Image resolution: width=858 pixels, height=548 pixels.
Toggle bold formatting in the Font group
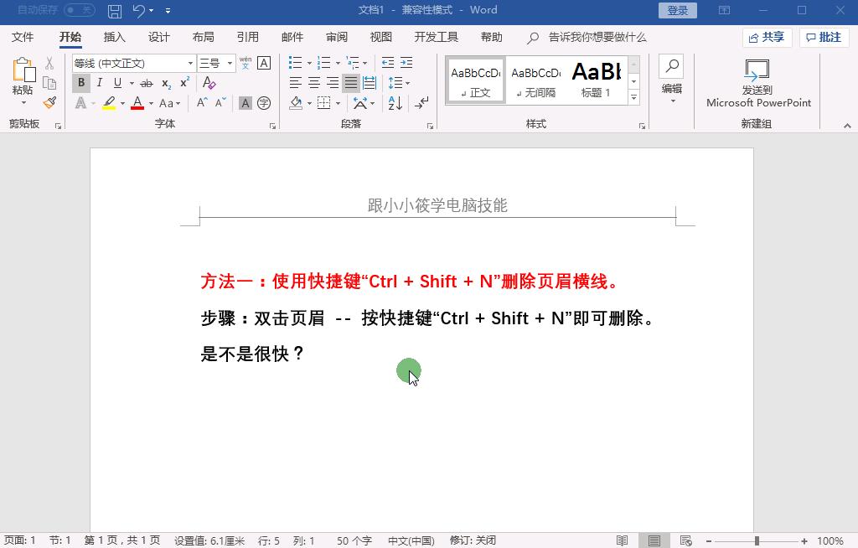point(80,83)
